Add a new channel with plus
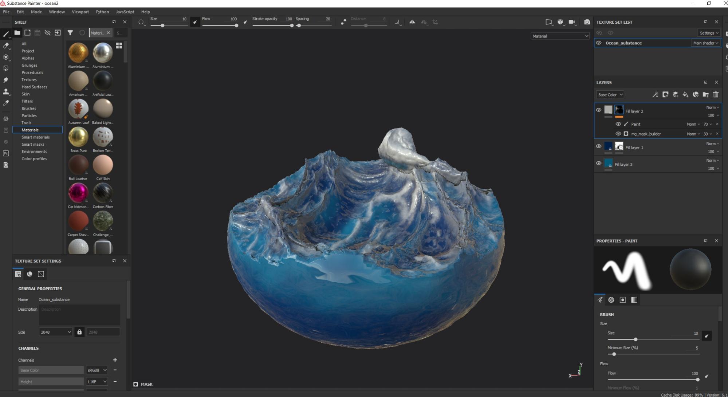The image size is (728, 397). (115, 360)
